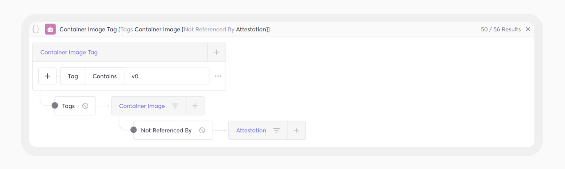Select the Container Image Tag entity header
This screenshot has width=565, height=169.
(69, 52)
